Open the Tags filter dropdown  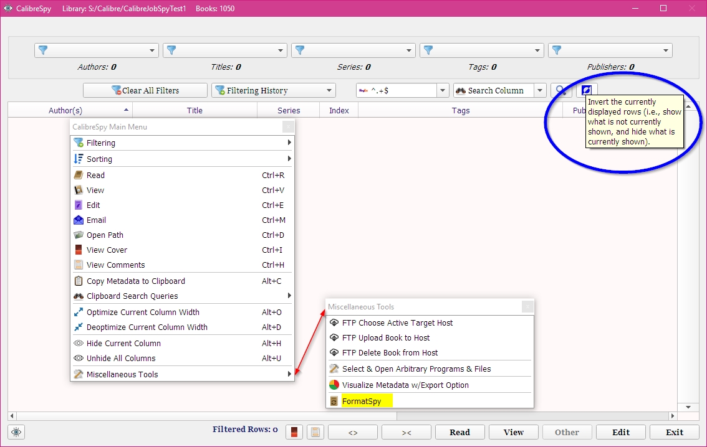[482, 50]
